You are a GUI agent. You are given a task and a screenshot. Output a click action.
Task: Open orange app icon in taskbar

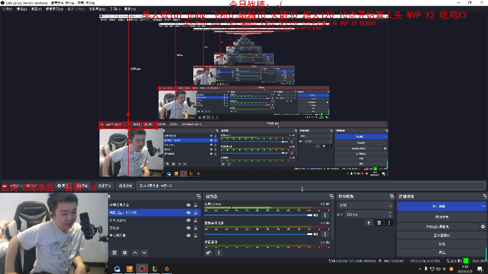click(x=130, y=269)
